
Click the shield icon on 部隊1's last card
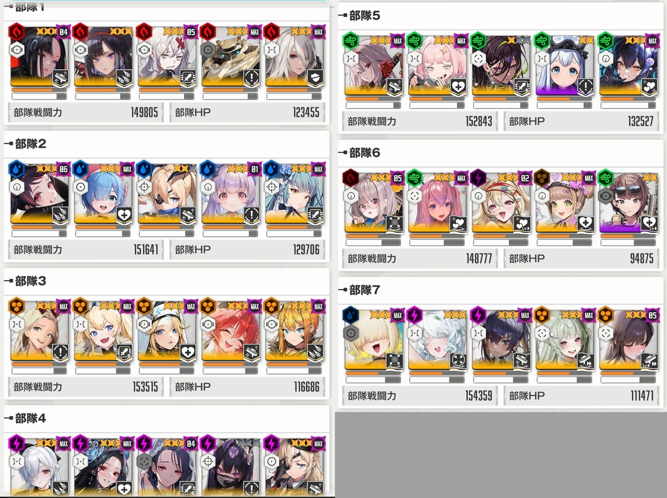[315, 78]
